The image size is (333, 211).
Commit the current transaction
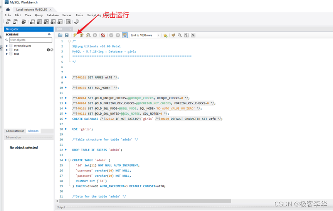[111, 35]
